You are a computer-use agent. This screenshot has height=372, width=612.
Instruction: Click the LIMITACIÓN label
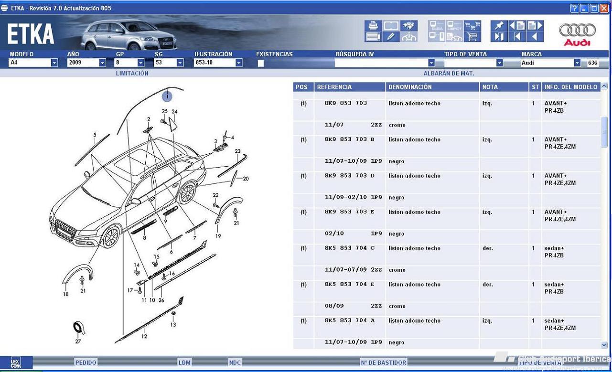(132, 74)
